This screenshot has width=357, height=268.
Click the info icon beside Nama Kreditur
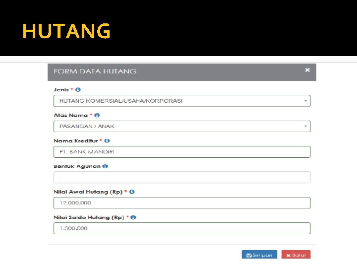[107, 141]
